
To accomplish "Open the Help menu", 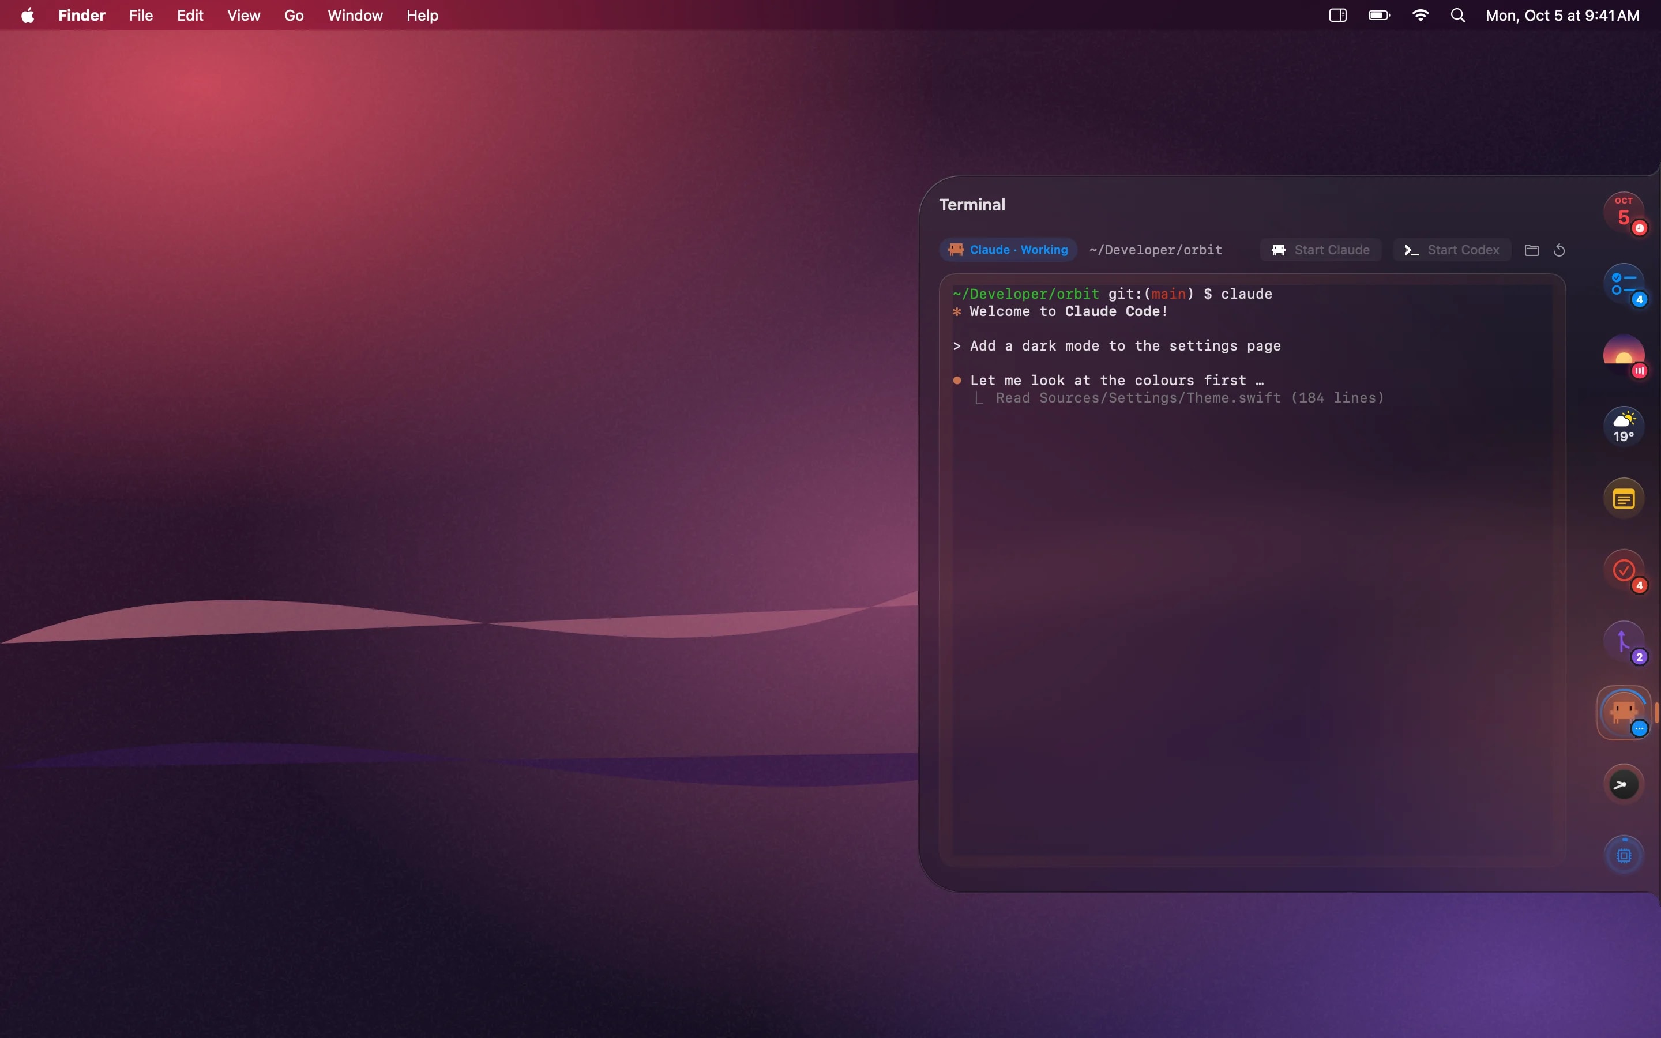I will coord(422,15).
